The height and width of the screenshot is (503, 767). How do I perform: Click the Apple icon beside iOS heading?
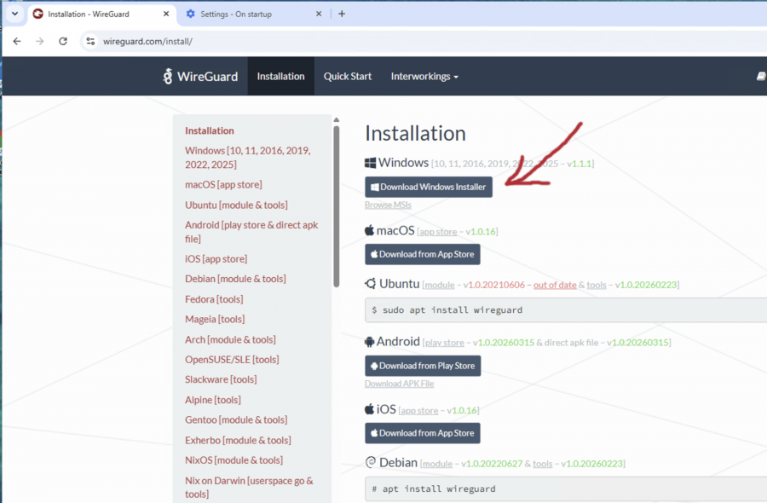pos(369,409)
